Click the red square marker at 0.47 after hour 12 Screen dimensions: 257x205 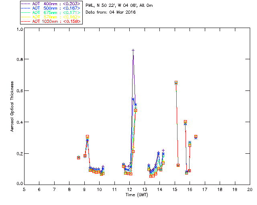point(136,111)
